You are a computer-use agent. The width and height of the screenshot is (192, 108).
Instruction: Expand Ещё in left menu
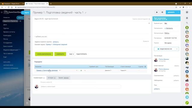coord(5,57)
